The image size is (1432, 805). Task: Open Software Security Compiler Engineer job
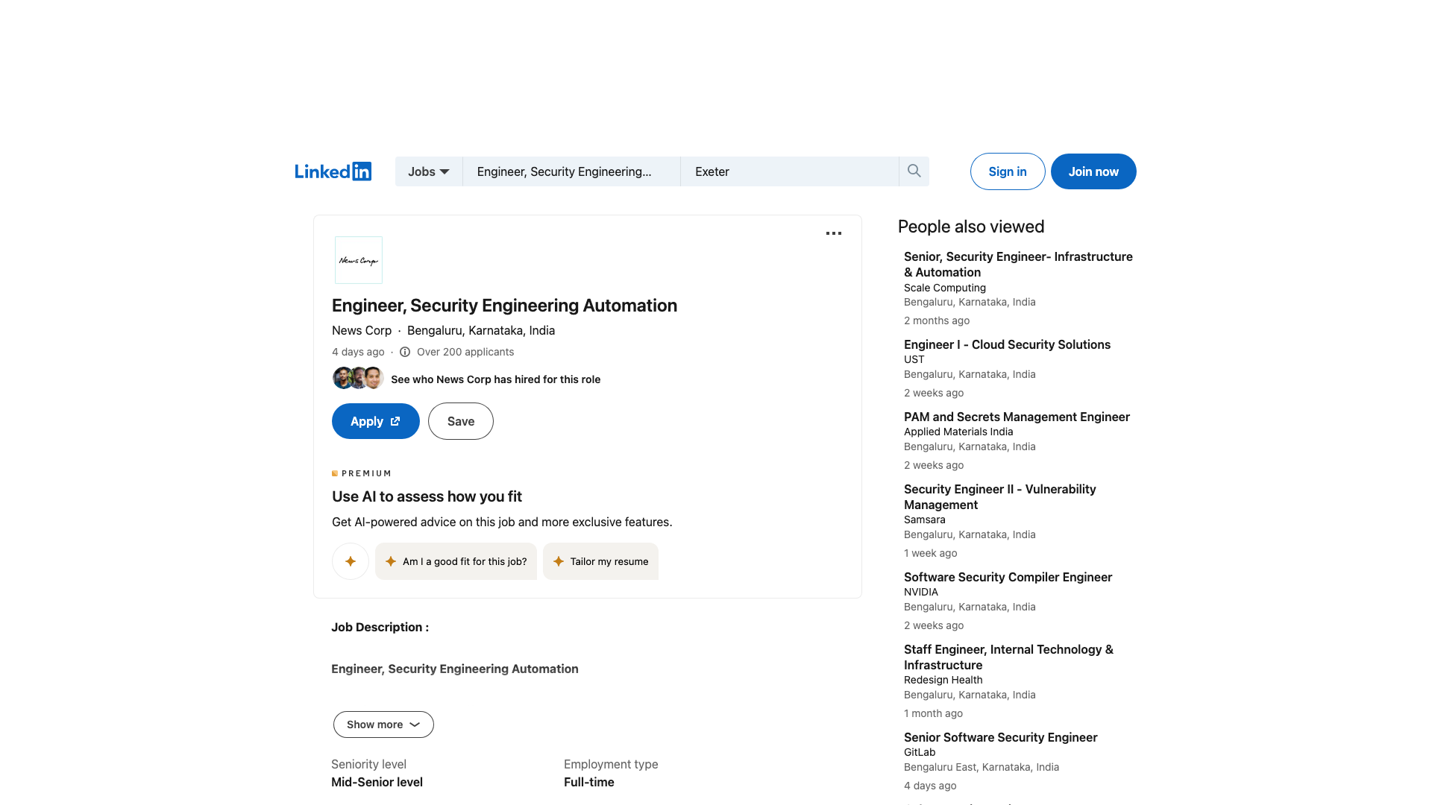tap(1008, 577)
